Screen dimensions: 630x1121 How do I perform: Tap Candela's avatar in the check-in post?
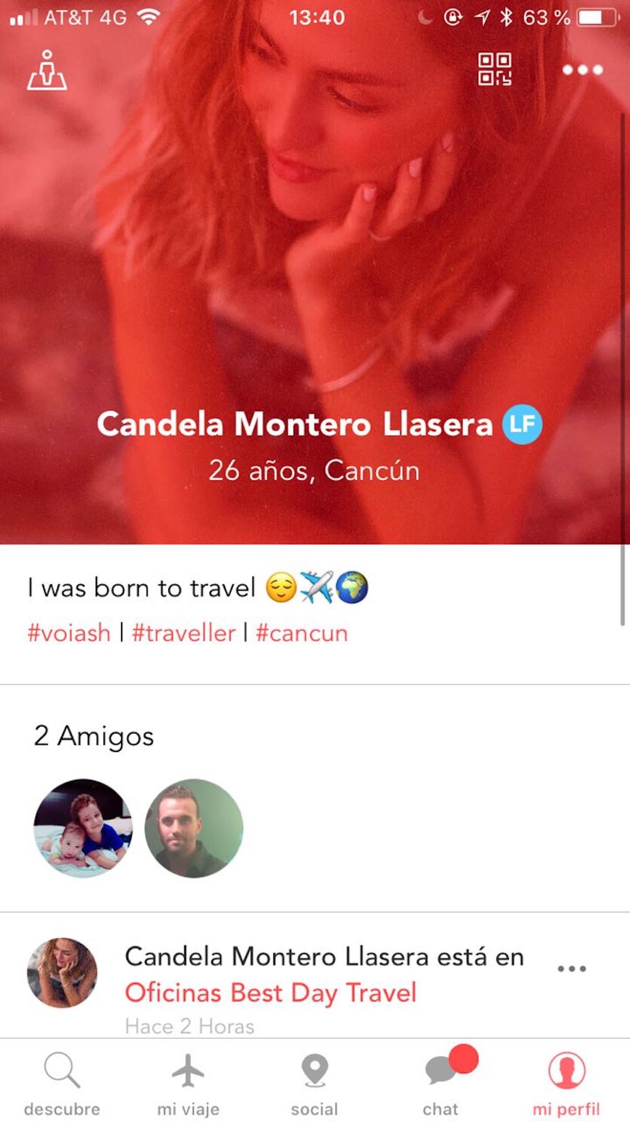point(62,972)
